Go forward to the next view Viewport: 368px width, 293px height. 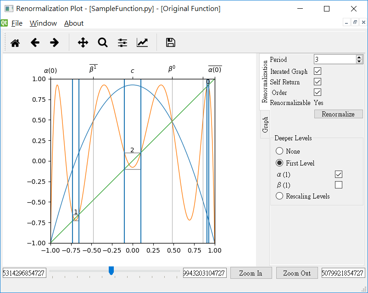point(55,43)
